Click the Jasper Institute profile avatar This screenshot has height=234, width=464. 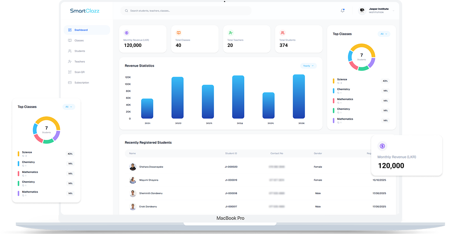pyautogui.click(x=362, y=11)
